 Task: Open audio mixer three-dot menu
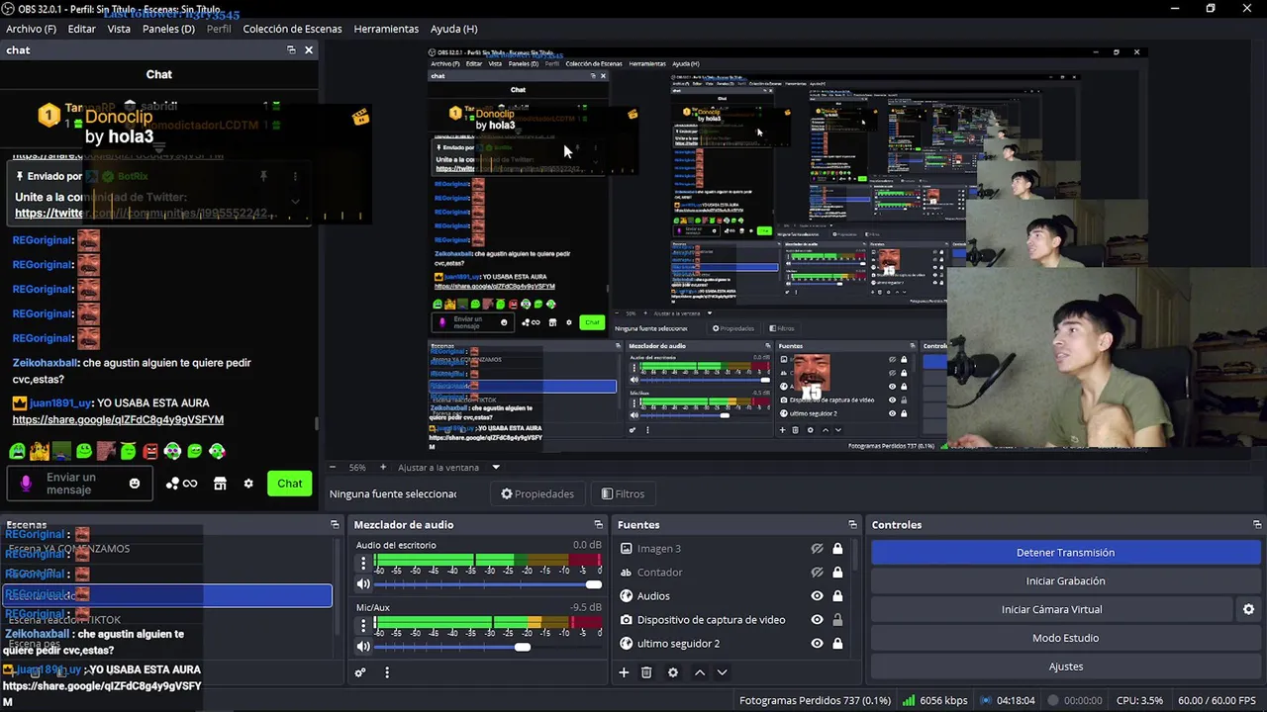387,672
